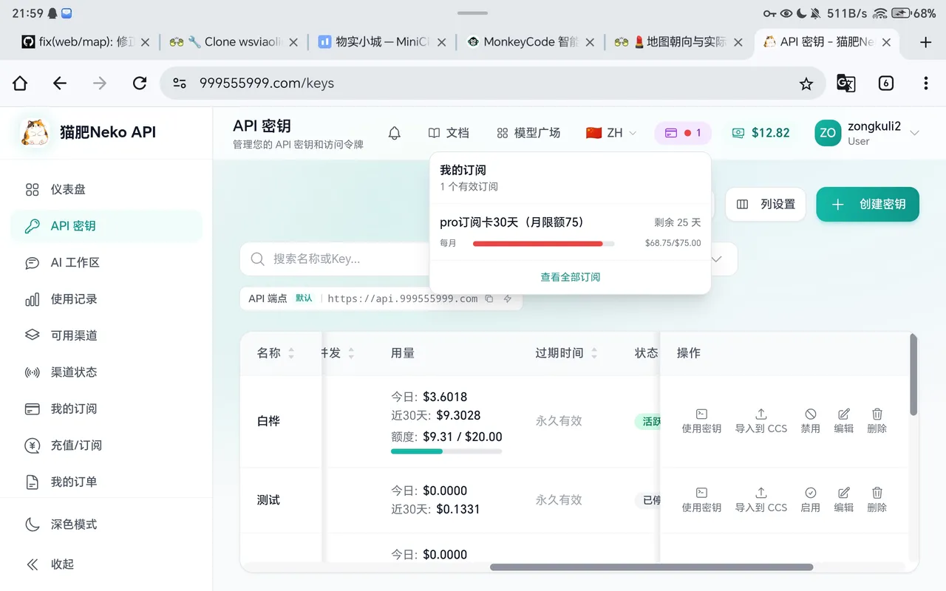Switch to the fix(web/map) GitHub tab
The image size is (946, 591).
click(x=85, y=42)
